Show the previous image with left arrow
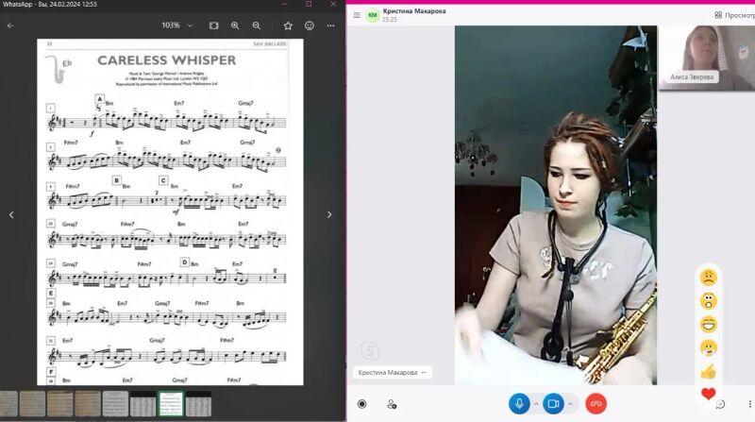This screenshot has width=755, height=422. tap(11, 215)
